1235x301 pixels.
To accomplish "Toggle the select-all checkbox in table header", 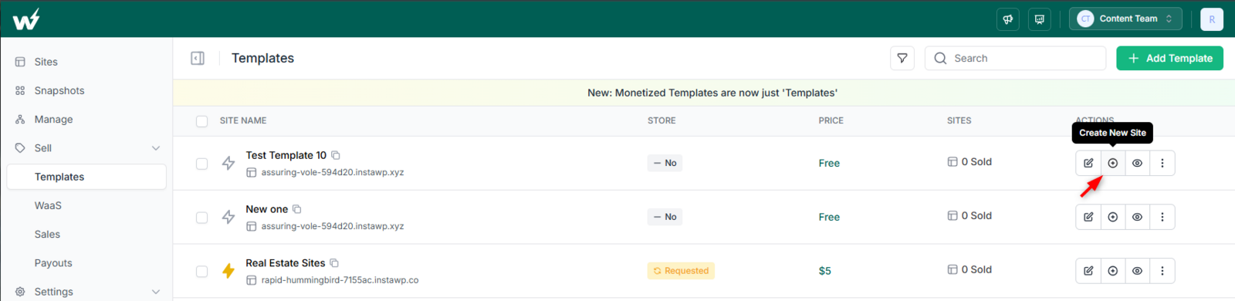I will point(201,121).
